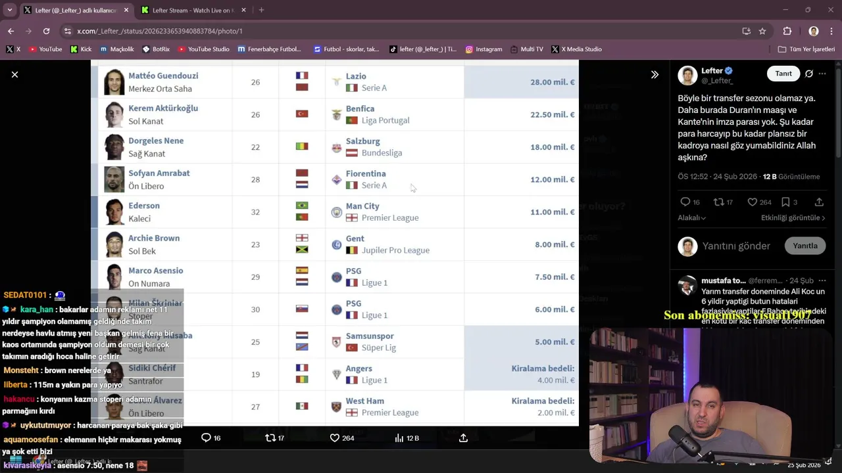View site information icon in address bar
842x473 pixels.
click(x=67, y=31)
